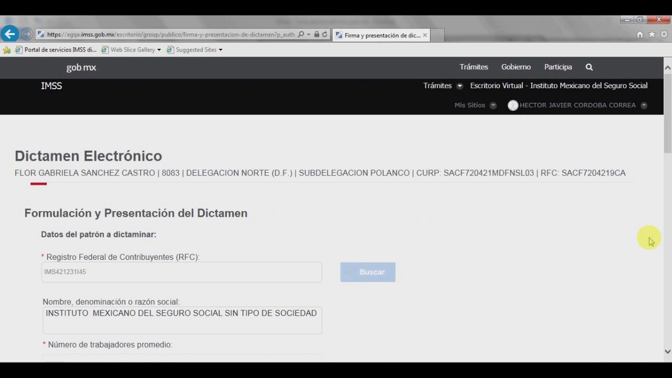
Task: Open the Web Slice Gallery favorite
Action: (x=131, y=50)
